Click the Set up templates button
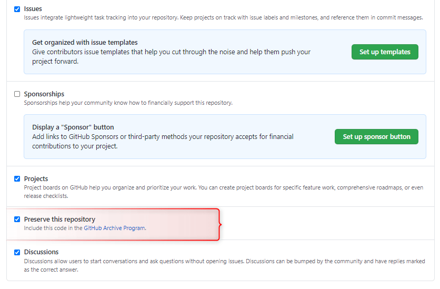Viewport: 440px width, 289px height. (385, 52)
